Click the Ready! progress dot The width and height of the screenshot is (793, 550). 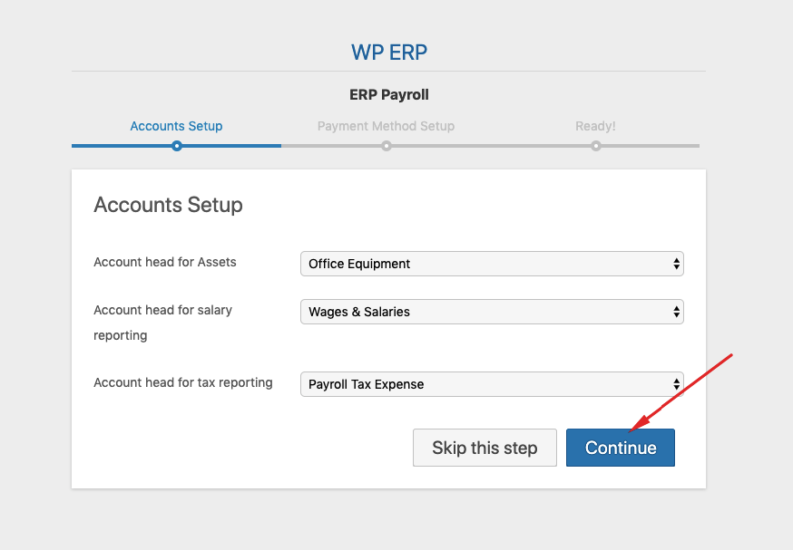(x=596, y=146)
